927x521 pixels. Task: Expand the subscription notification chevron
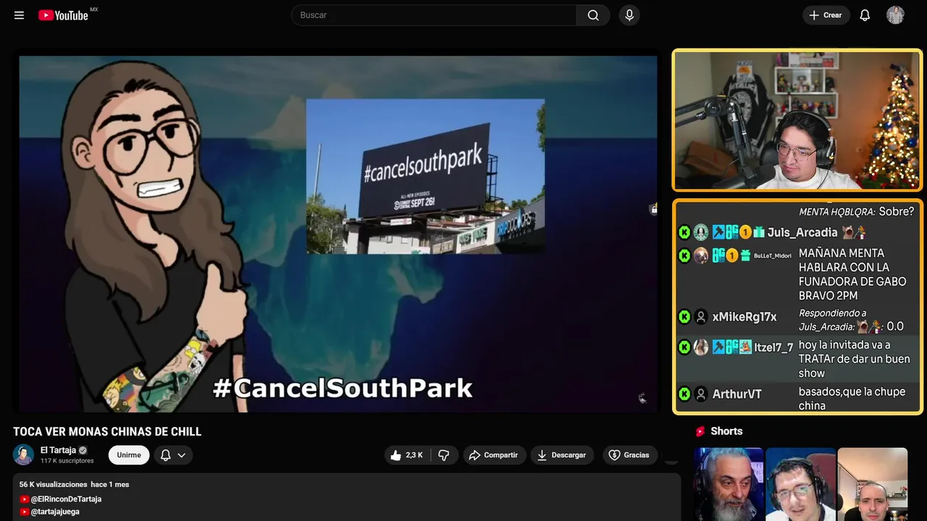[182, 455]
